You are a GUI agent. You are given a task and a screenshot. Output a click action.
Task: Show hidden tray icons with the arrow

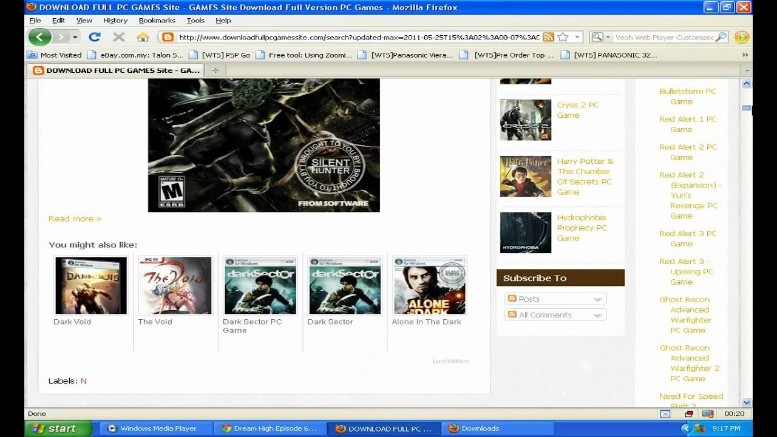coord(686,429)
